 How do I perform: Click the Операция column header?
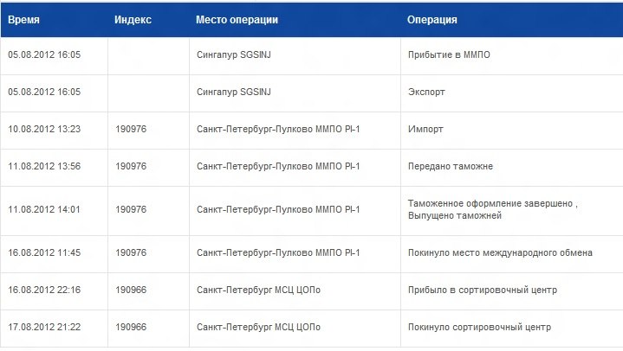click(x=432, y=20)
